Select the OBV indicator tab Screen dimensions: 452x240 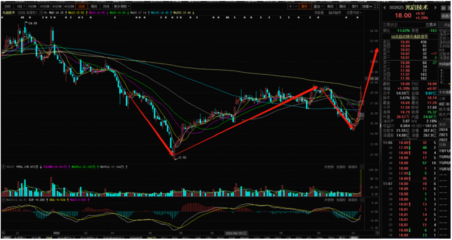209,238
